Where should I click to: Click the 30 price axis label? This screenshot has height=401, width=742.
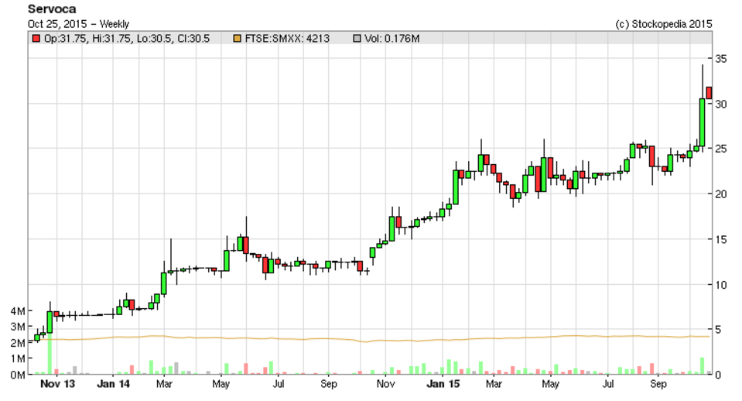[x=720, y=105]
